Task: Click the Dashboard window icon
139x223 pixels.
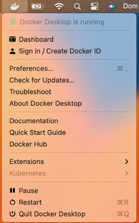Action: tap(13, 39)
